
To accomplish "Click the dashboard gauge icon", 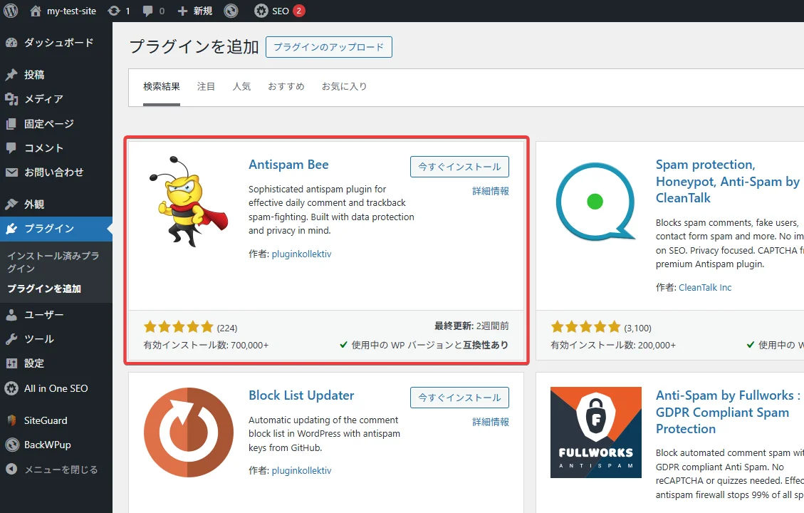I will tap(11, 43).
